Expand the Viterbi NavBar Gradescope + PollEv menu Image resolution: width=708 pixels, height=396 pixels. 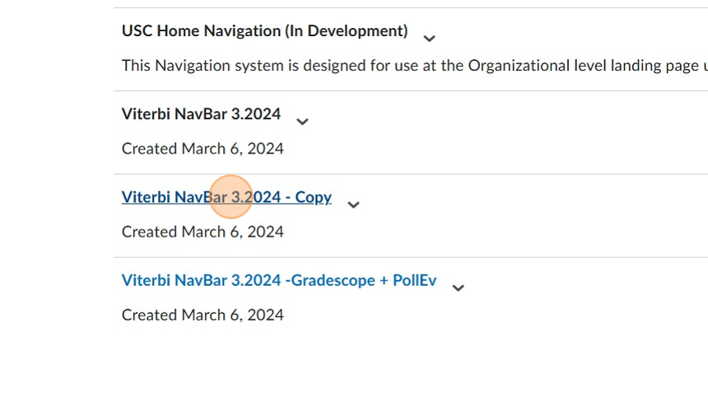[x=458, y=288]
